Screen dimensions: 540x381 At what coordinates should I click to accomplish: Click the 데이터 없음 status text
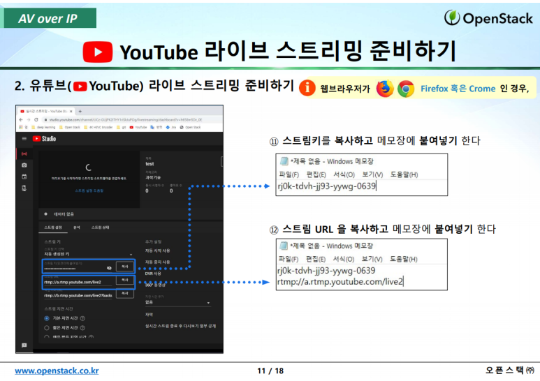[x=64, y=214]
